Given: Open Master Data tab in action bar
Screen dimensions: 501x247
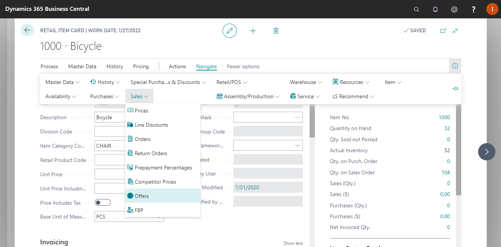Looking at the screenshot, I should (x=82, y=66).
